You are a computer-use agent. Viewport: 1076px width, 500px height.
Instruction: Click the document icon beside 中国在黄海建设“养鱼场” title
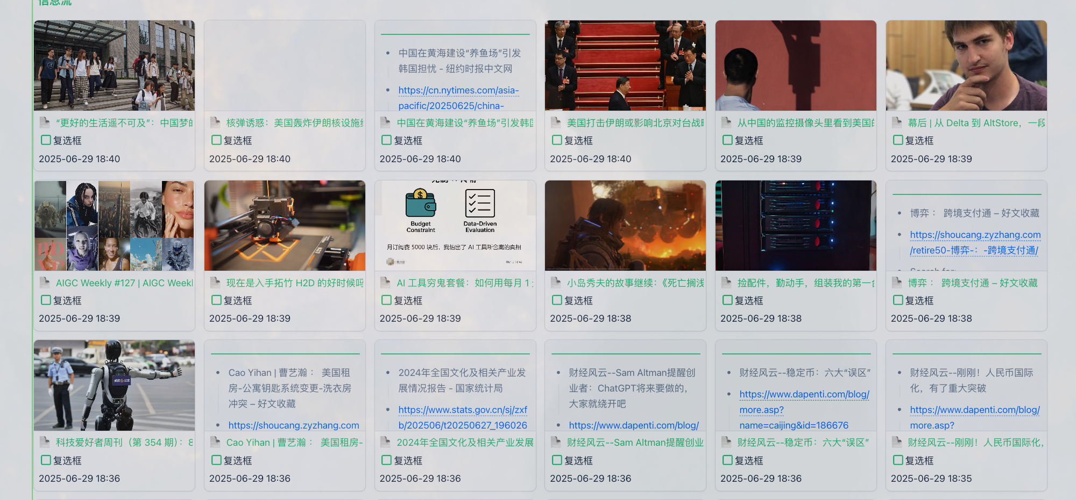point(386,122)
